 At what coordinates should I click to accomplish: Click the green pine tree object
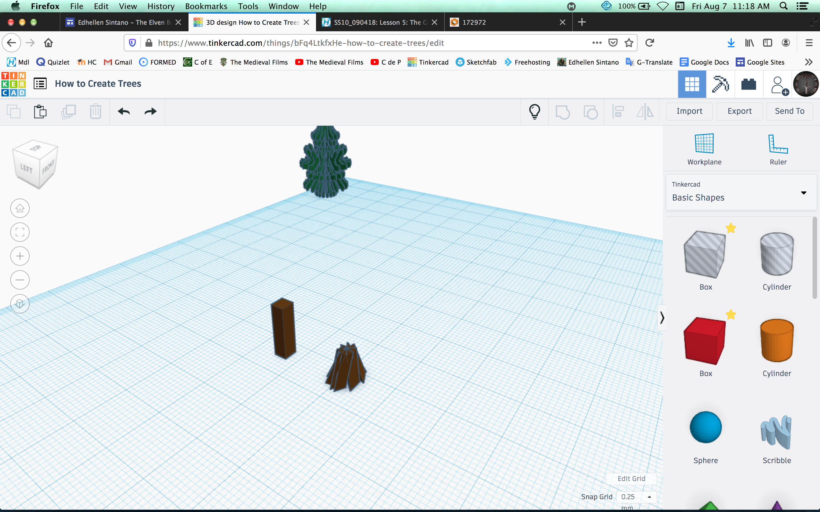pos(325,162)
